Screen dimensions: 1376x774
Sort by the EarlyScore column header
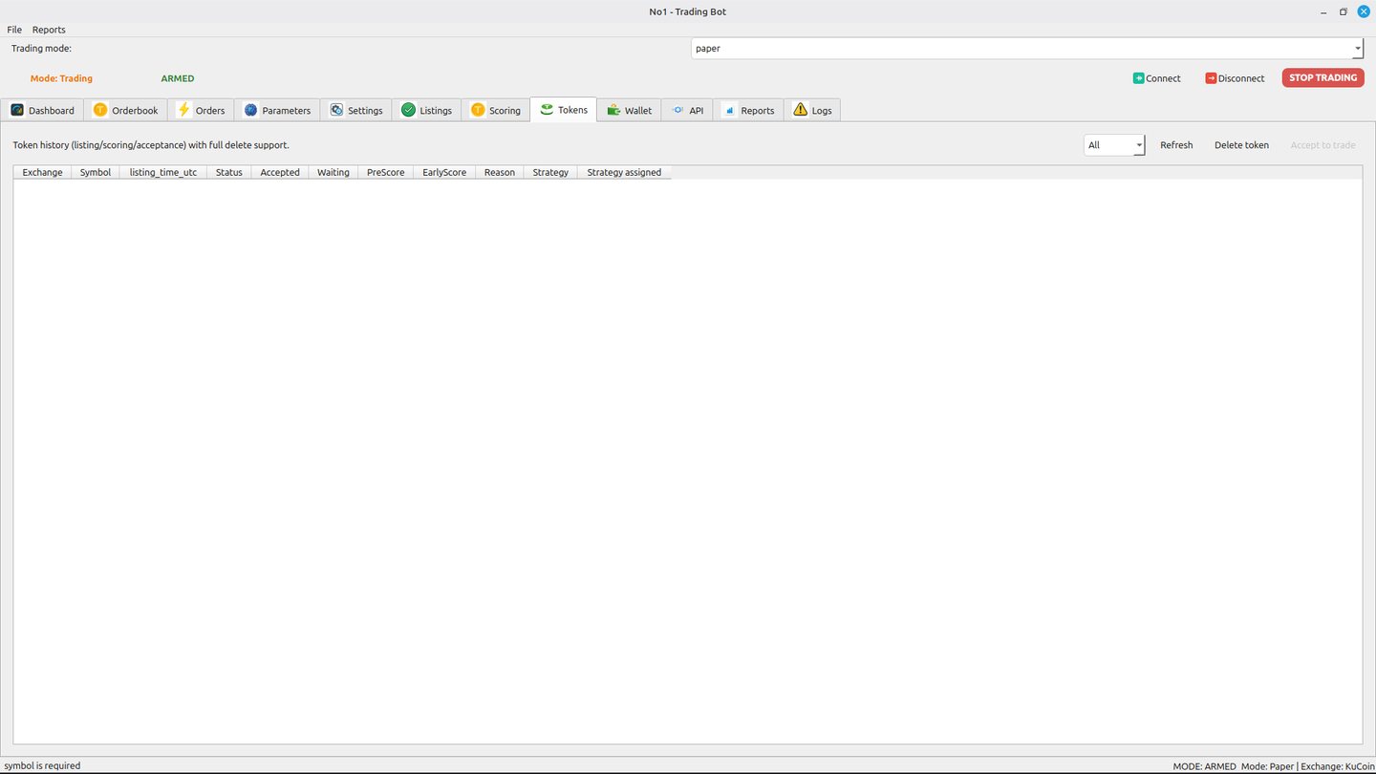pos(444,172)
